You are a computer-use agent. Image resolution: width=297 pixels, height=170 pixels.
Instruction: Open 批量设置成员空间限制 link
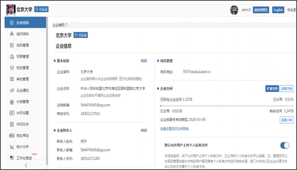click(174, 129)
